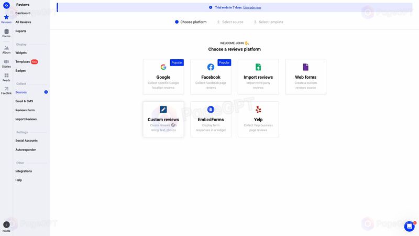Choose the Custom reviews title
This screenshot has height=236, width=419.
click(163, 120)
